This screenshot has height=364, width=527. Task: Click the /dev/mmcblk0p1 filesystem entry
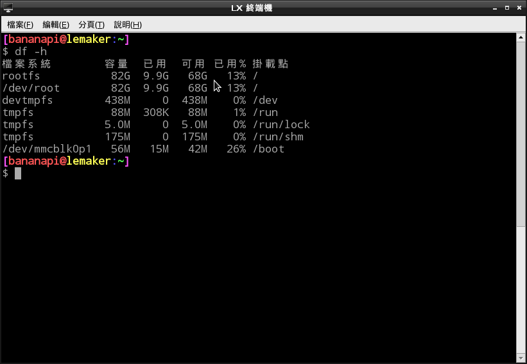(x=46, y=149)
